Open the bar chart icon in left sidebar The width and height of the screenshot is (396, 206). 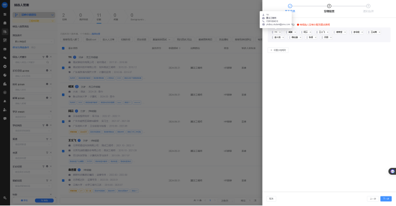coord(5,84)
